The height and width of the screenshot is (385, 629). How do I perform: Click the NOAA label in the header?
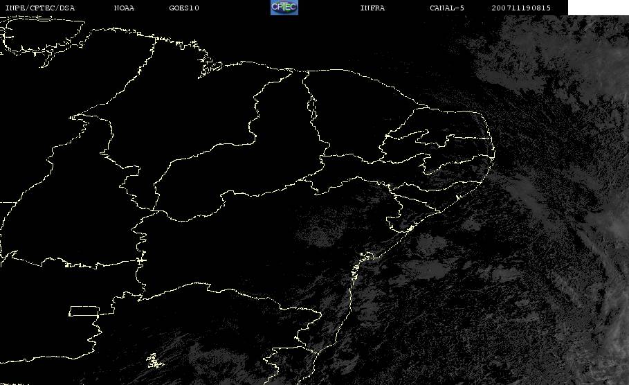124,8
